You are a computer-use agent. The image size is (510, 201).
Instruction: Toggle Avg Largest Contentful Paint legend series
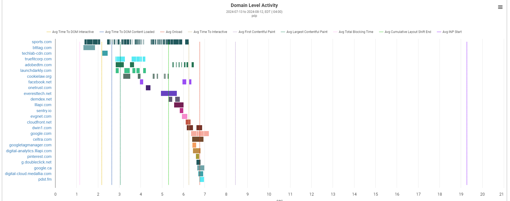click(304, 32)
